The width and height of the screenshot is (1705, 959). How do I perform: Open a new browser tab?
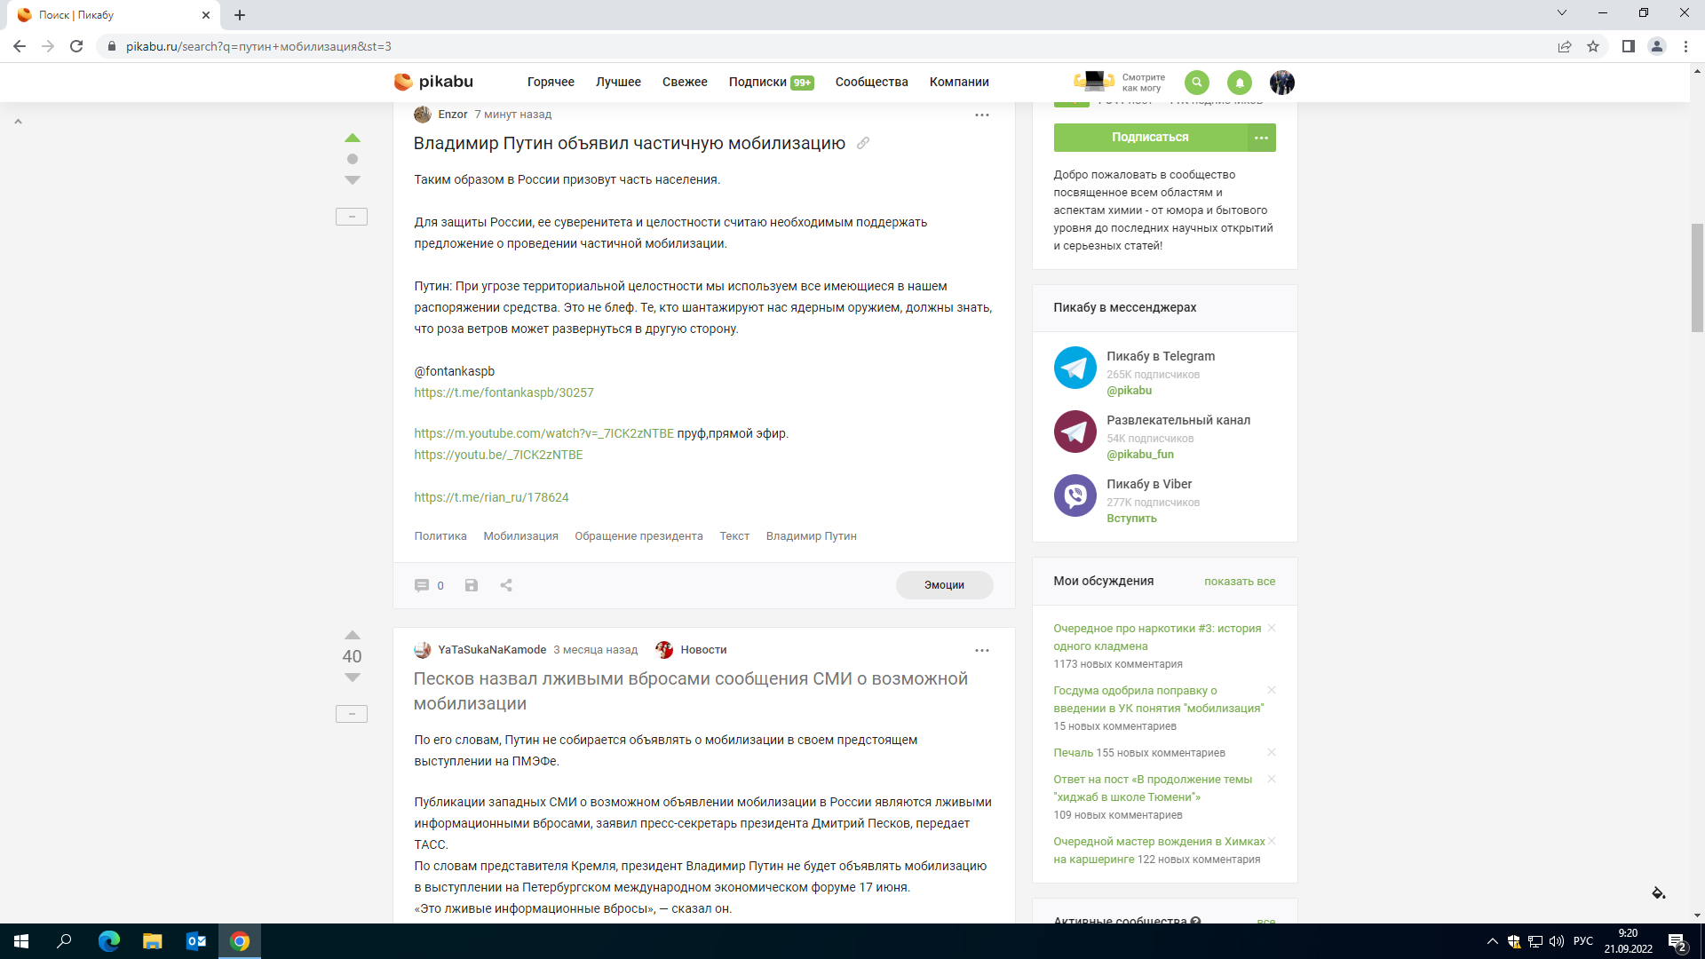coord(240,15)
